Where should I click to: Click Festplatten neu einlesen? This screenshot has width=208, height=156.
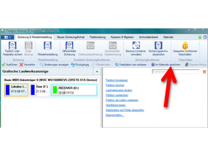coord(131,65)
